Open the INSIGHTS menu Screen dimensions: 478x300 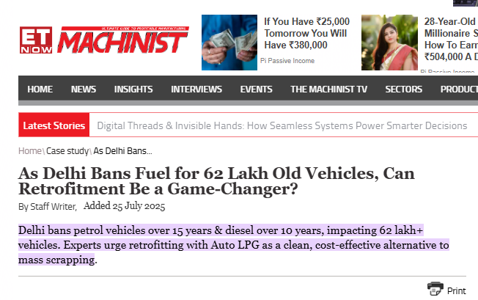133,89
